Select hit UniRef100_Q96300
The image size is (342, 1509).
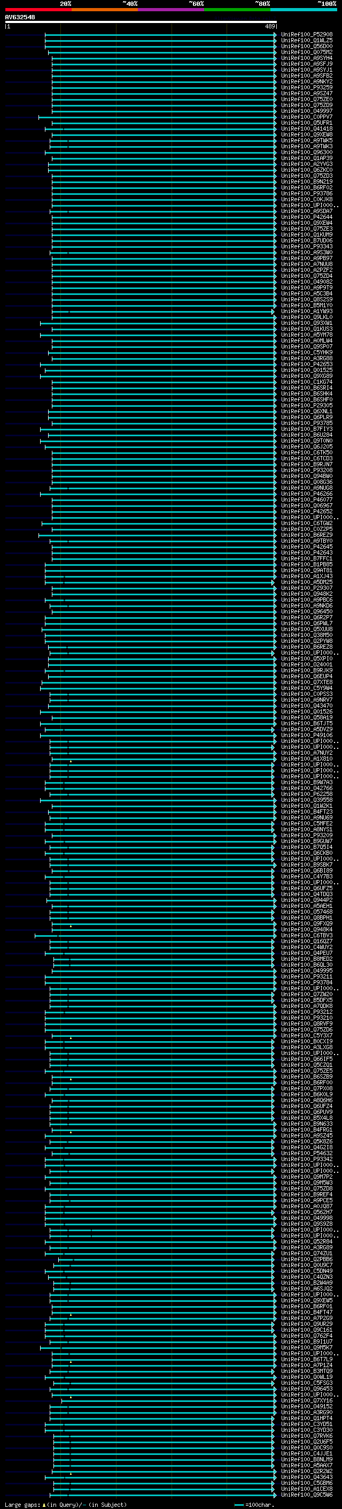click(306, 153)
